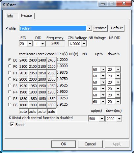Click the Rename button
134x153 pixels.
[x=100, y=28]
